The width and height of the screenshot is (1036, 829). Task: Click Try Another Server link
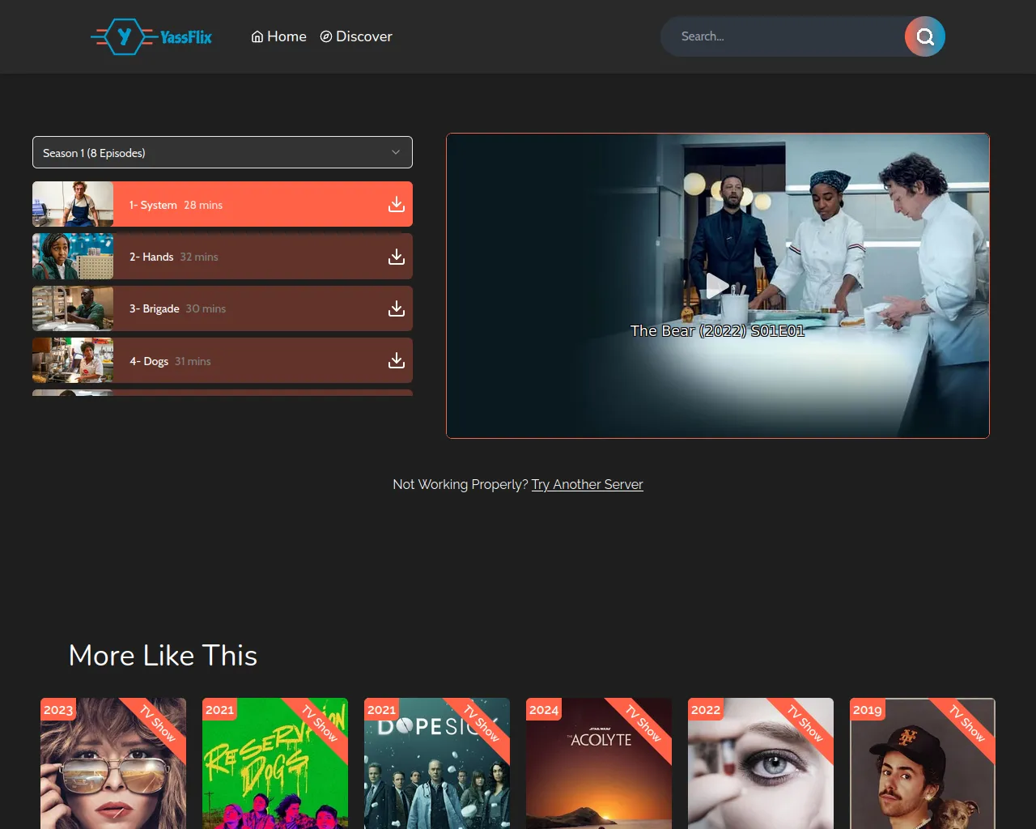[587, 484]
